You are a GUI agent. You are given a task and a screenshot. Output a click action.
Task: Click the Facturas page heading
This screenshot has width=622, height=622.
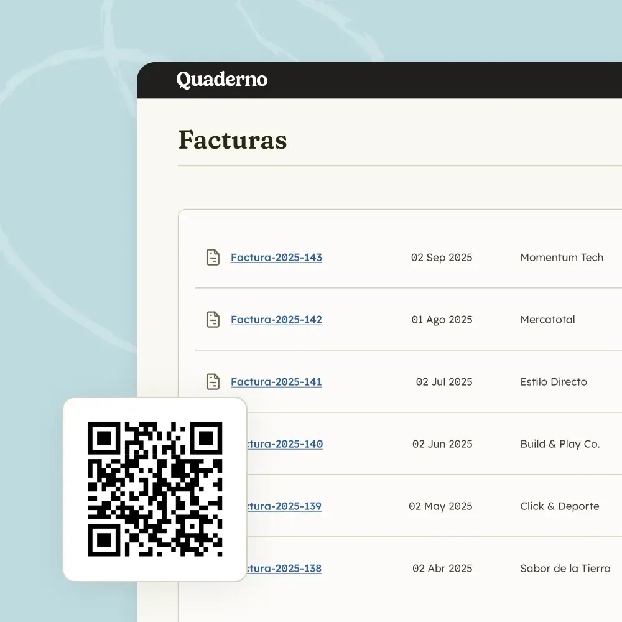point(232,140)
